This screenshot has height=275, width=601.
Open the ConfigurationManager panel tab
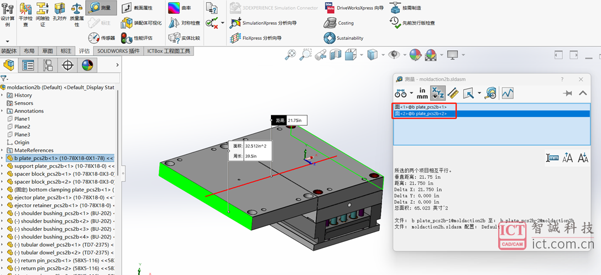(48, 65)
